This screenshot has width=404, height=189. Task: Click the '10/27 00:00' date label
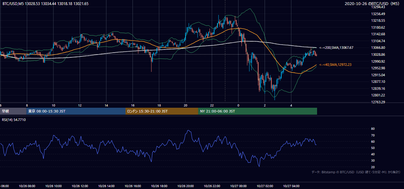(238, 186)
